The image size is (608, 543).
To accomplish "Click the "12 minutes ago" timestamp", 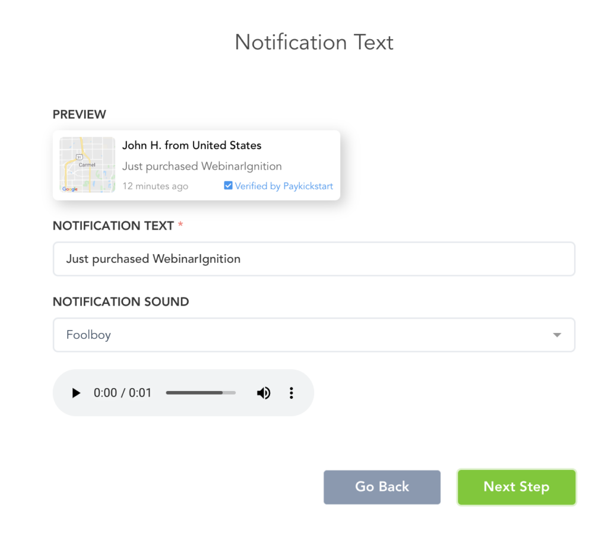I will tap(155, 186).
